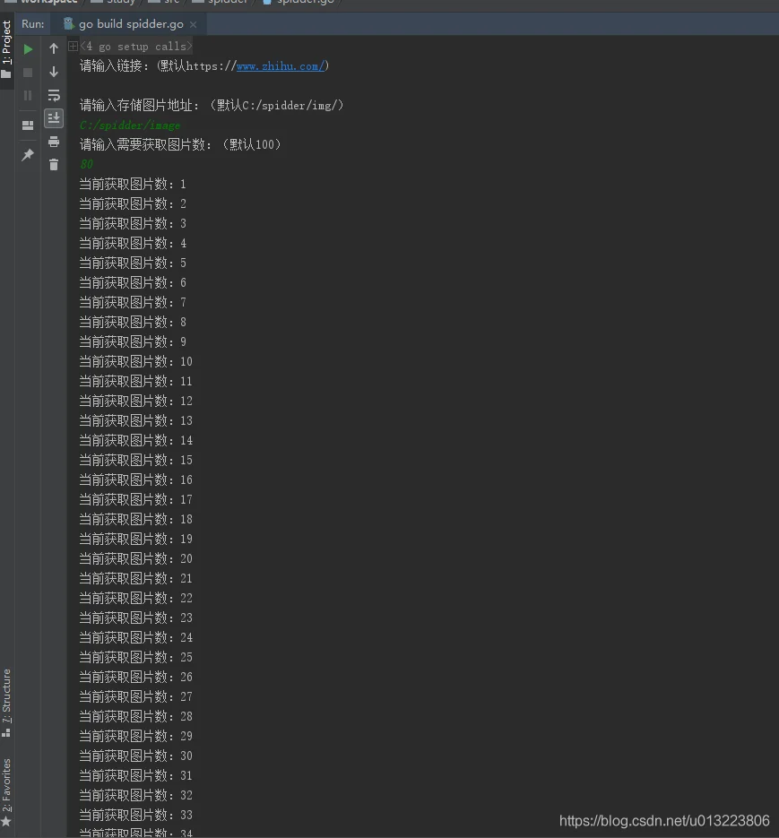Toggle Scroll to the end of output

(54, 118)
